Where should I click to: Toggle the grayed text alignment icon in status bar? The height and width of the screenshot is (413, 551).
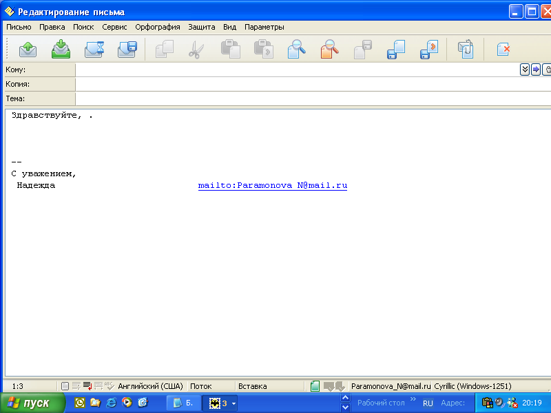(98, 386)
